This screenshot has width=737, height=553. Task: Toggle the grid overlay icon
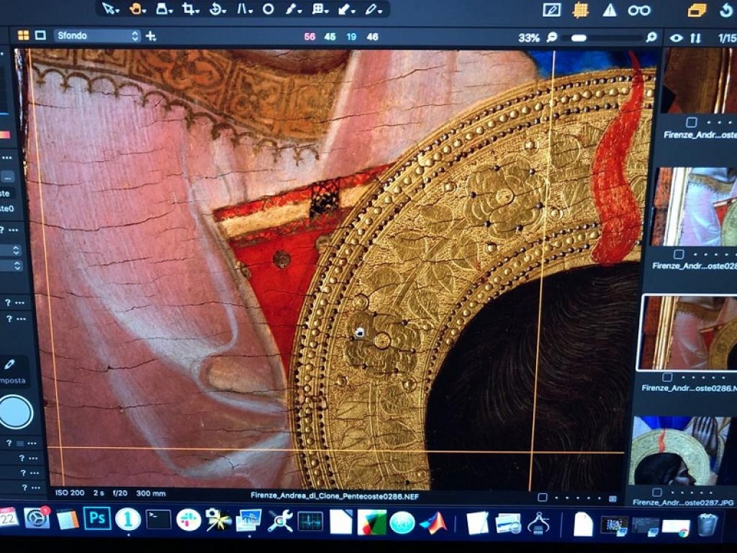pyautogui.click(x=580, y=10)
